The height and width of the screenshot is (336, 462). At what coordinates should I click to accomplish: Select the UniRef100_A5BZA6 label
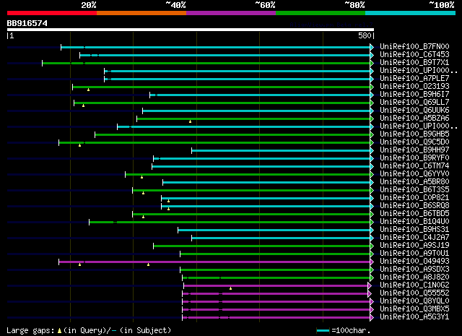[x=414, y=118]
